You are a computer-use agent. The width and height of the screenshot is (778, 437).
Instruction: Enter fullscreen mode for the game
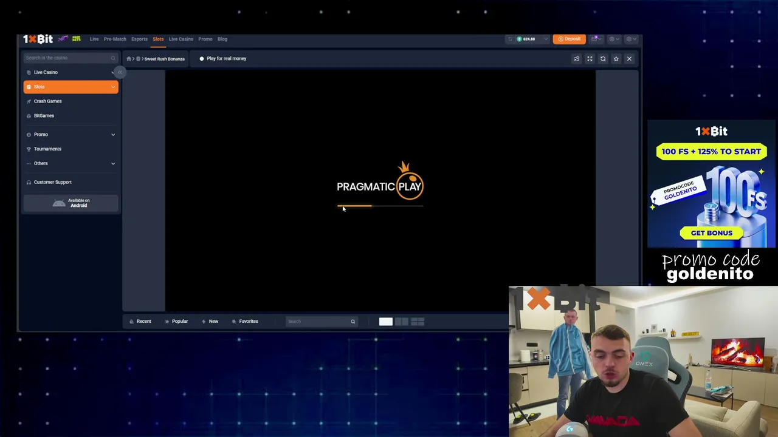tap(590, 59)
